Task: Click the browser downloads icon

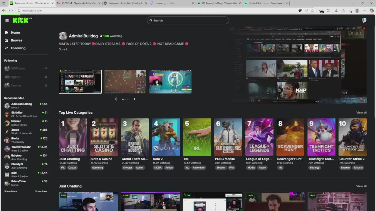Action: [x=350, y=11]
